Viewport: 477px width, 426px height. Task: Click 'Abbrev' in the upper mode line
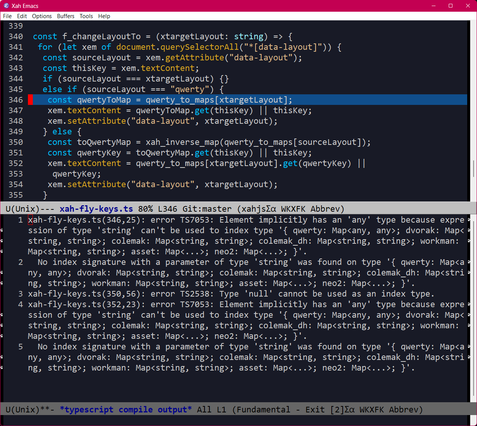coord(325,209)
